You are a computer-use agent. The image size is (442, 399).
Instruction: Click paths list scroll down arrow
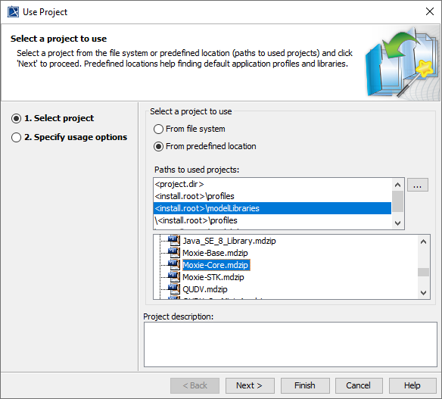pos(398,223)
